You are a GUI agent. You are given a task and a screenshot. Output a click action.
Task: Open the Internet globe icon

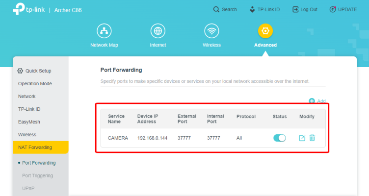point(158,31)
